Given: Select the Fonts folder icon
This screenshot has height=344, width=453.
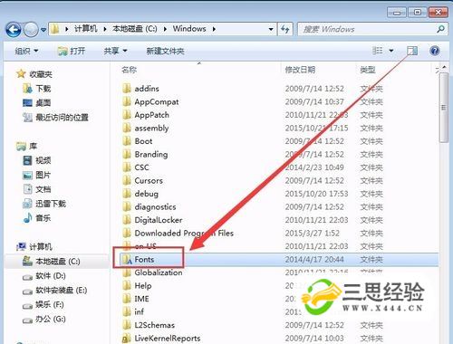Looking at the screenshot, I should pyautogui.click(x=127, y=260).
